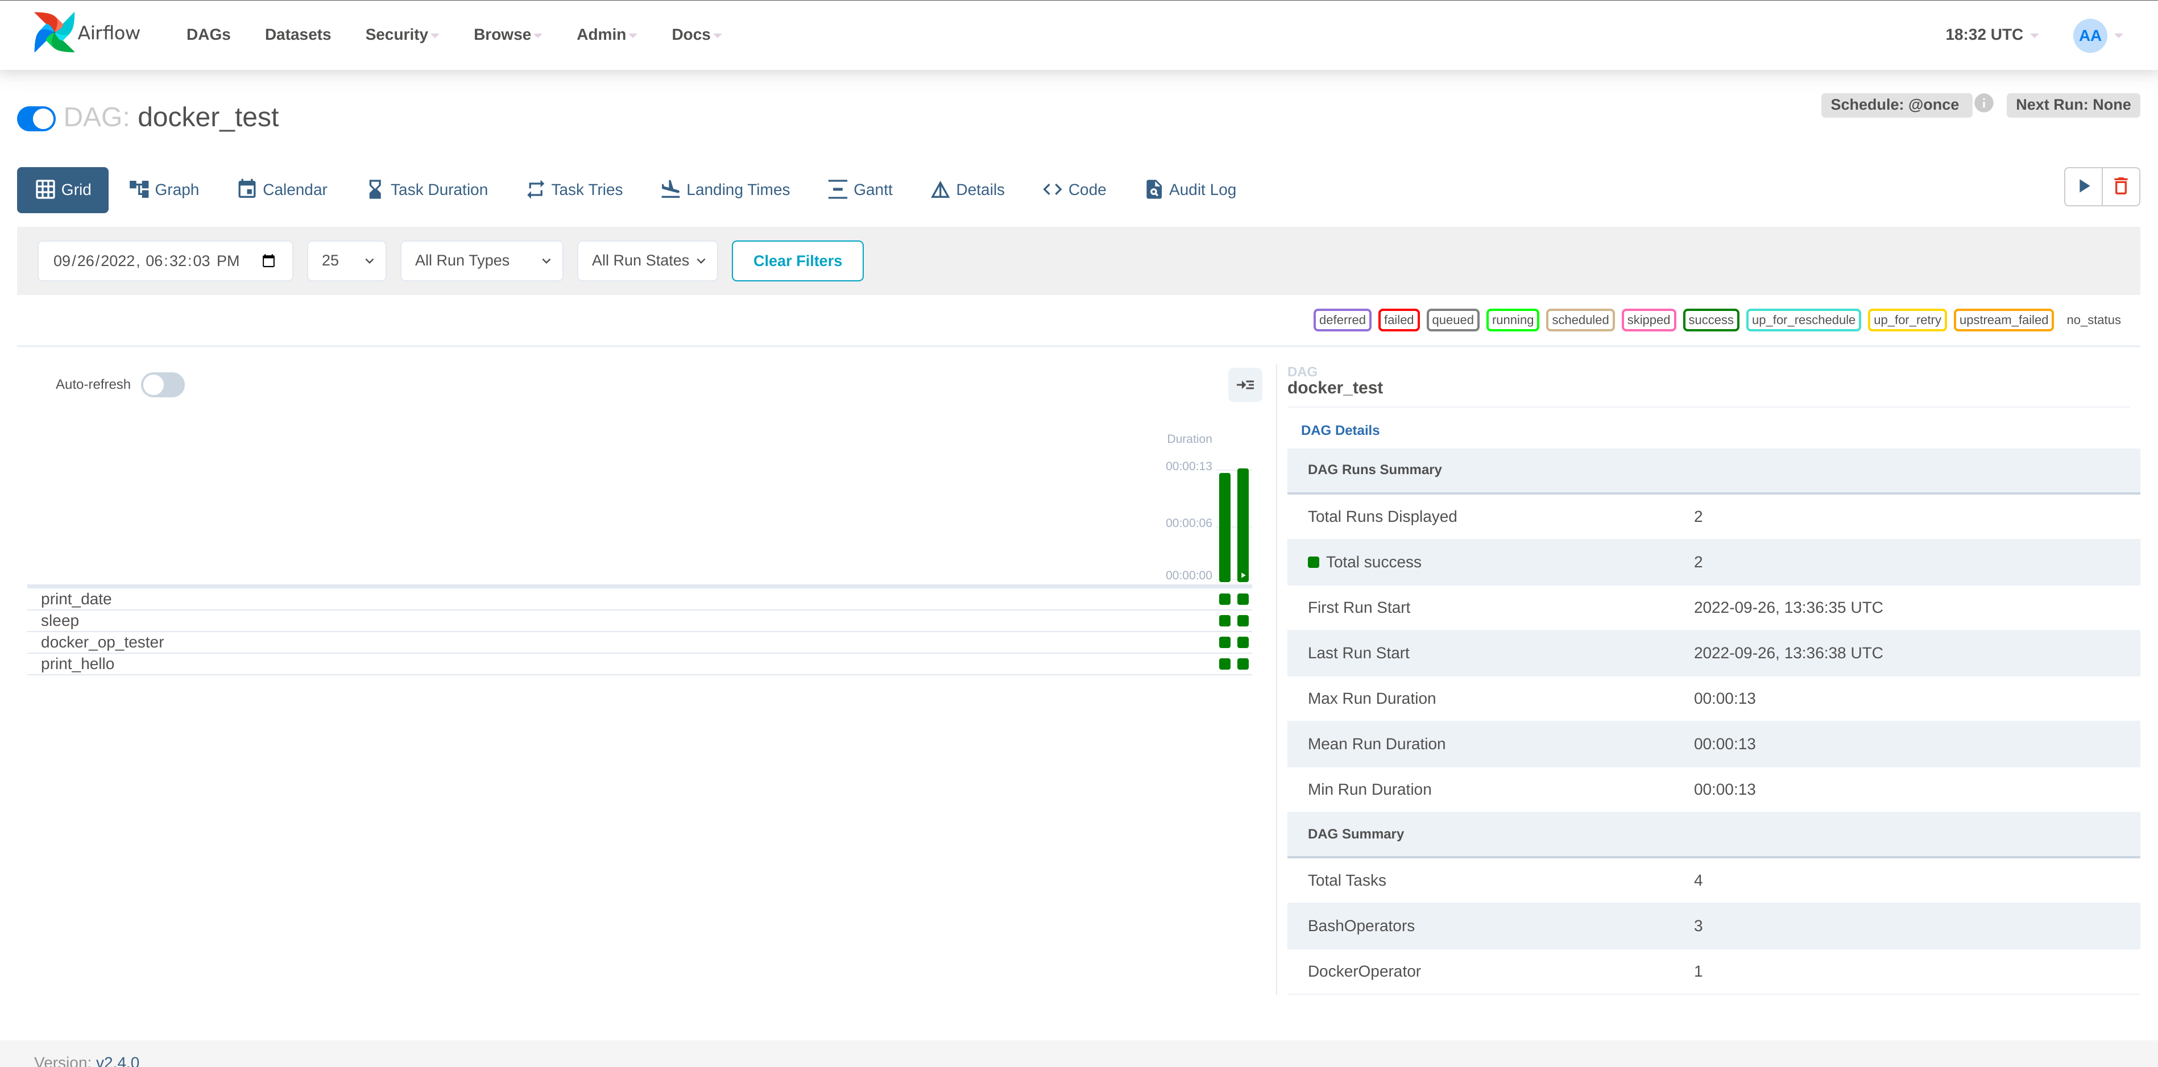Enable the Auto-refresh switch
The image size is (2158, 1067).
[x=163, y=385]
